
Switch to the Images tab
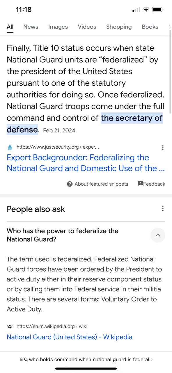58,27
